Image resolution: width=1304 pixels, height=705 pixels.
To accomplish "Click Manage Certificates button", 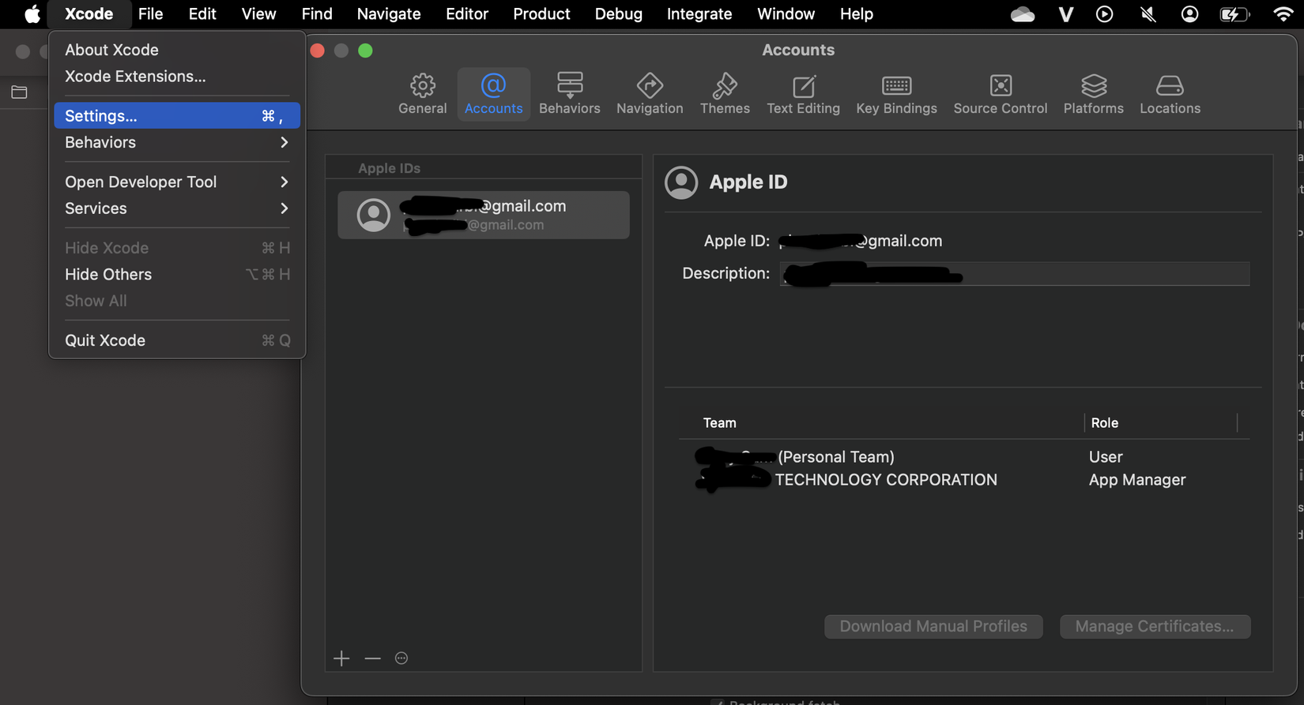I will (1155, 626).
